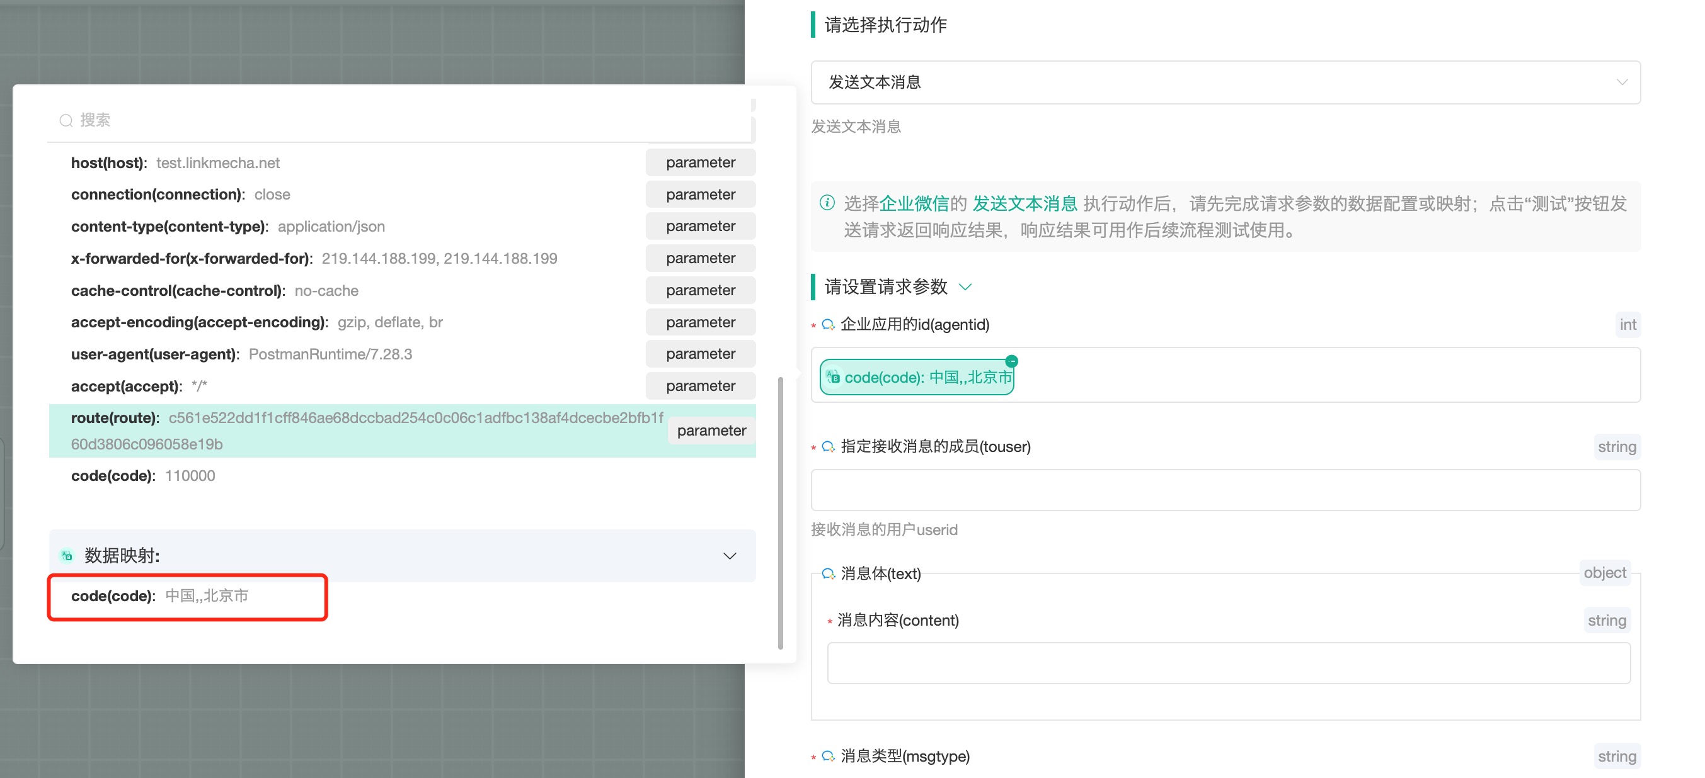Click the agentid input box

1225,375
